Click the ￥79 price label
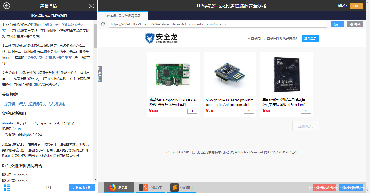Screen dimensions: 370x193 pos(209,111)
